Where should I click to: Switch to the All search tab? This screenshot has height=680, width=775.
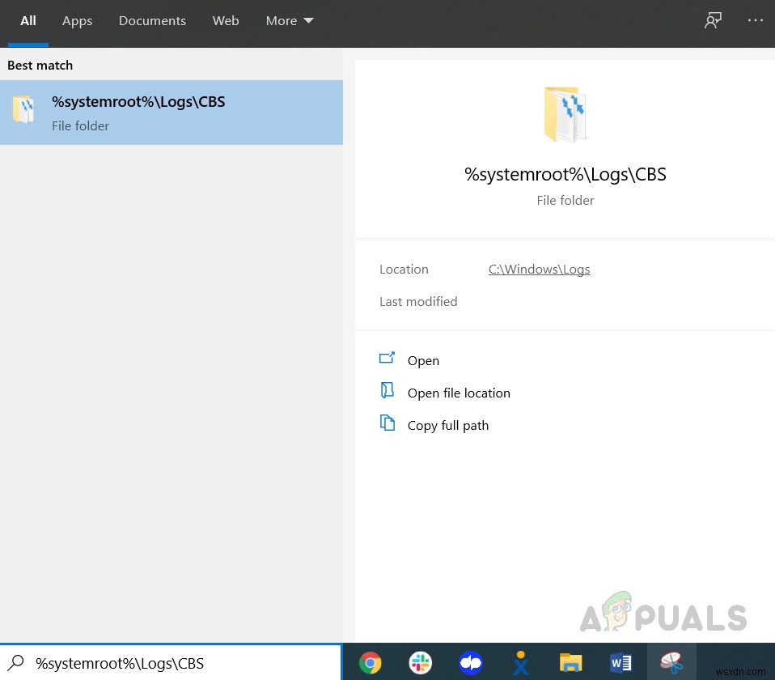click(28, 21)
